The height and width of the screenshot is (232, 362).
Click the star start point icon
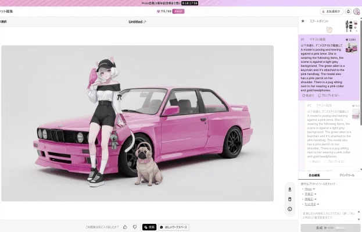(303, 21)
